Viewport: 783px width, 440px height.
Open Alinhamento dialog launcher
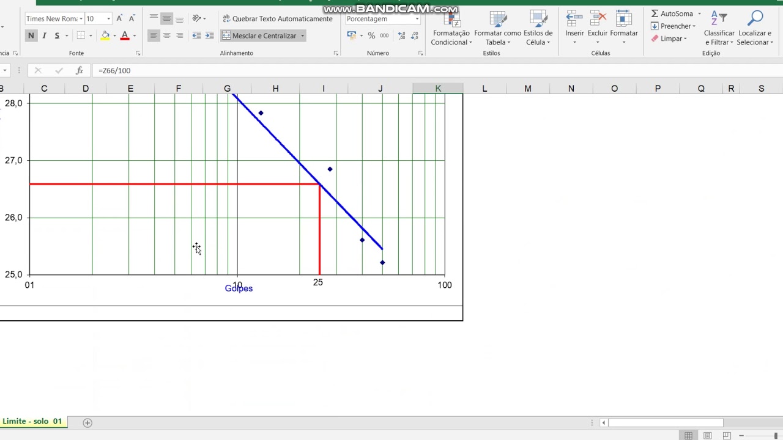336,54
